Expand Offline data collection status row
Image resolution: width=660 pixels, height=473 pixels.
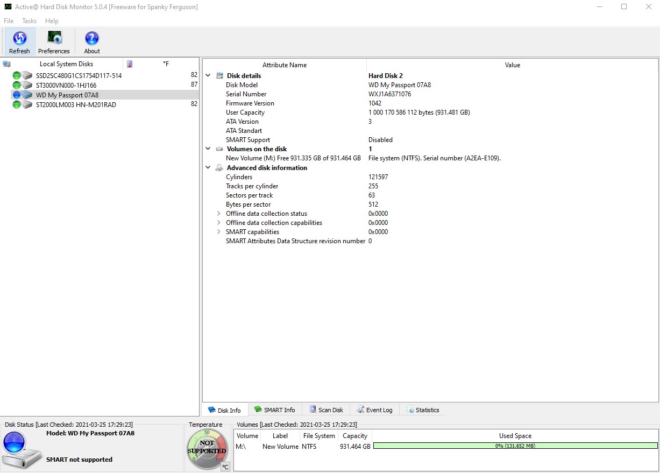[219, 214]
